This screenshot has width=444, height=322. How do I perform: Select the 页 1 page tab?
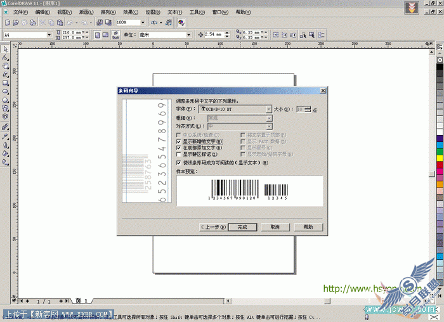(x=81, y=300)
